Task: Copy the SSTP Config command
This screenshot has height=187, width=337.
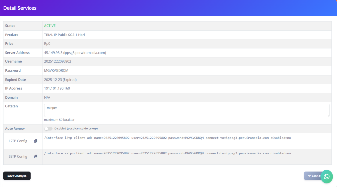Action: (x=36, y=157)
